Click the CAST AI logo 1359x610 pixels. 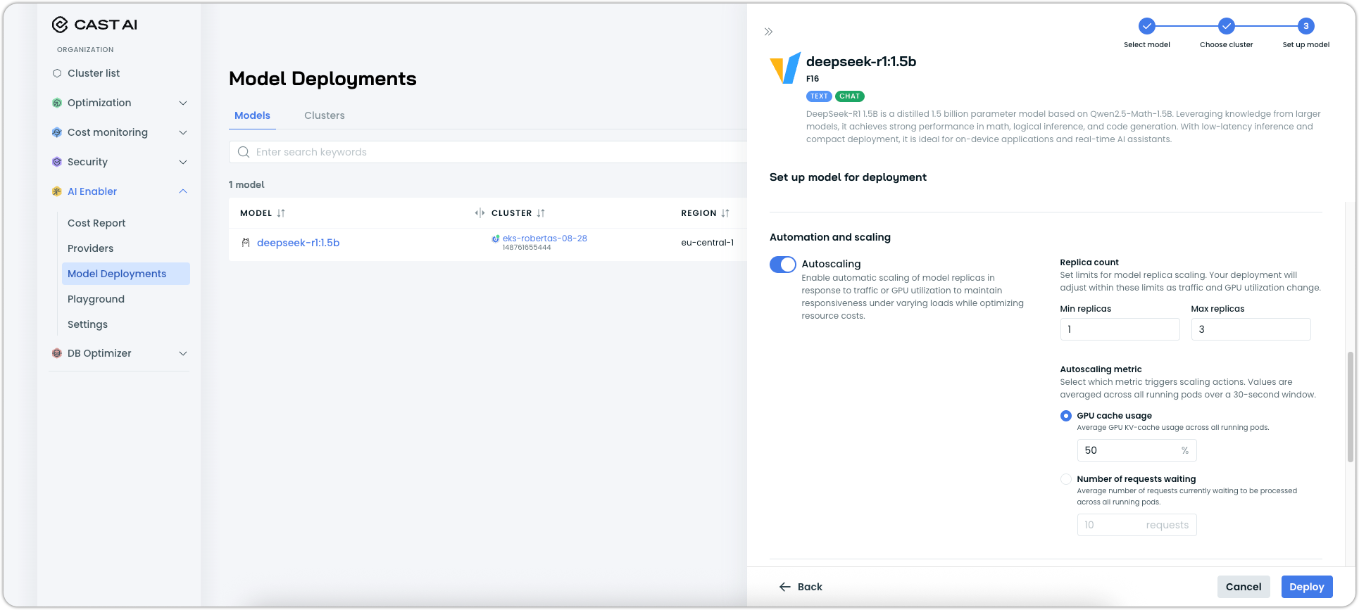(94, 25)
